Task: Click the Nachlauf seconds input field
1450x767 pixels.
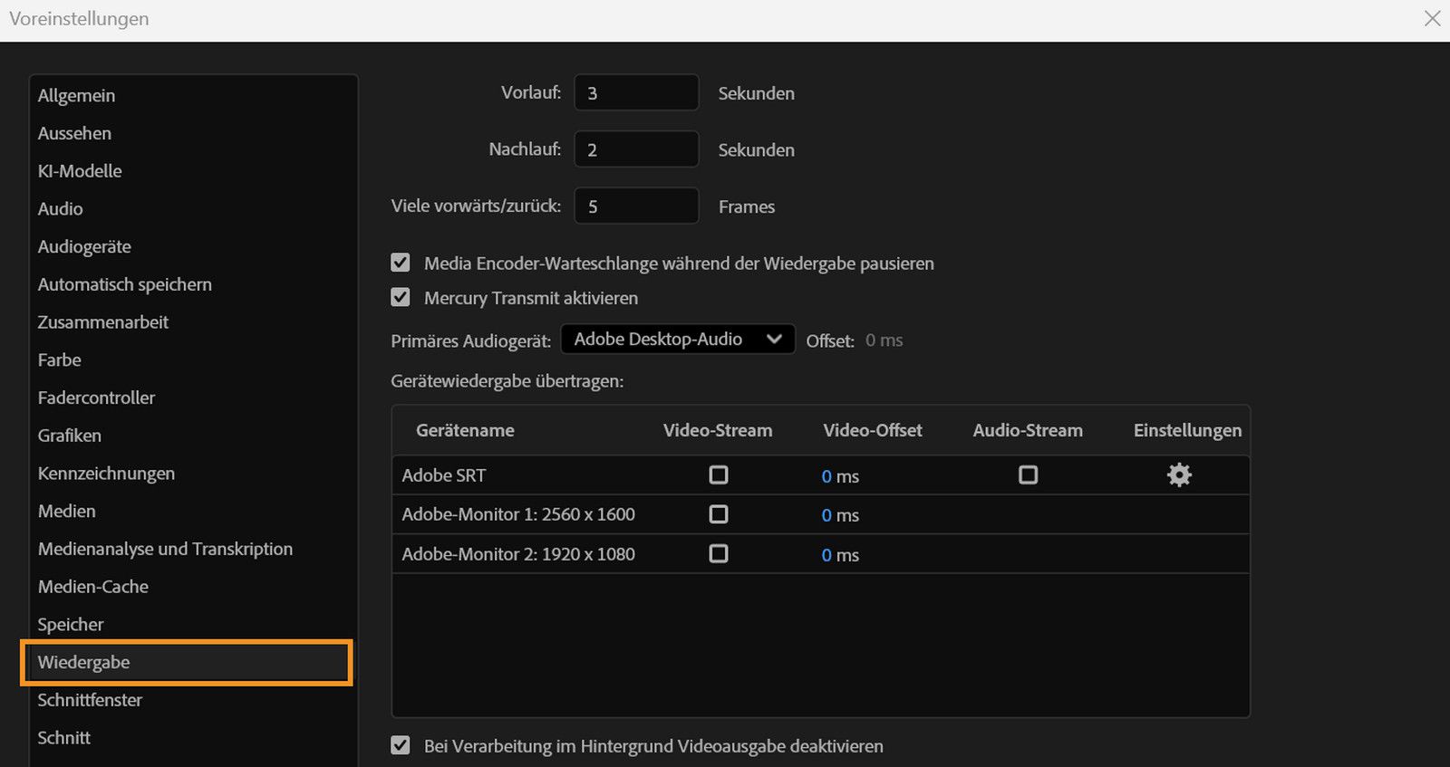Action: tap(636, 149)
